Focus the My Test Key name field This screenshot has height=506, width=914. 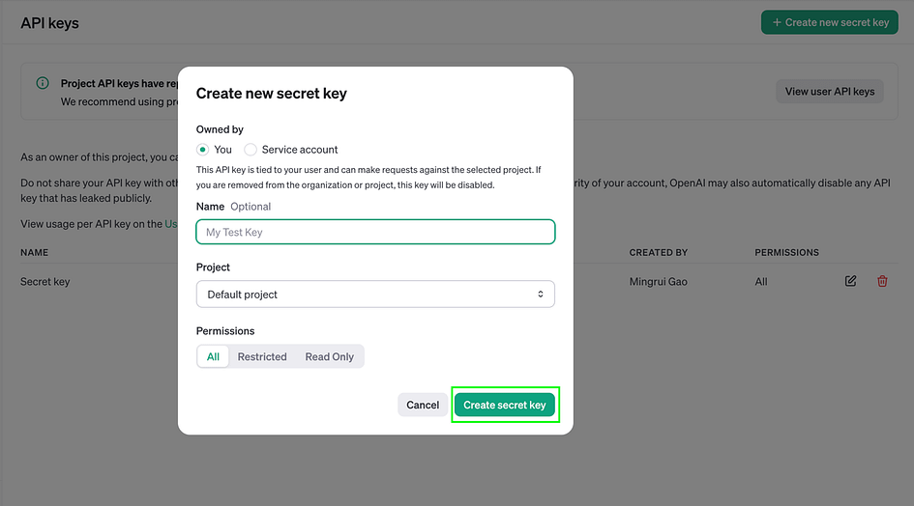[x=375, y=232]
